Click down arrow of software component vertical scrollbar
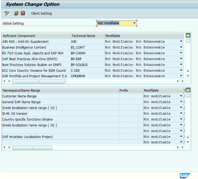The width and height of the screenshot is (198, 179). click(x=188, y=76)
